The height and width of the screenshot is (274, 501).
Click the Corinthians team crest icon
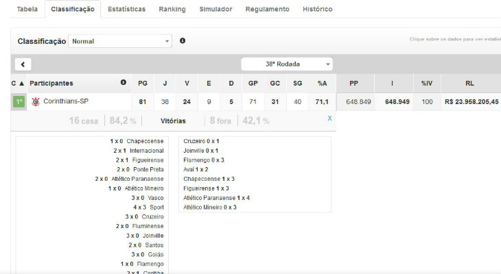click(x=36, y=102)
